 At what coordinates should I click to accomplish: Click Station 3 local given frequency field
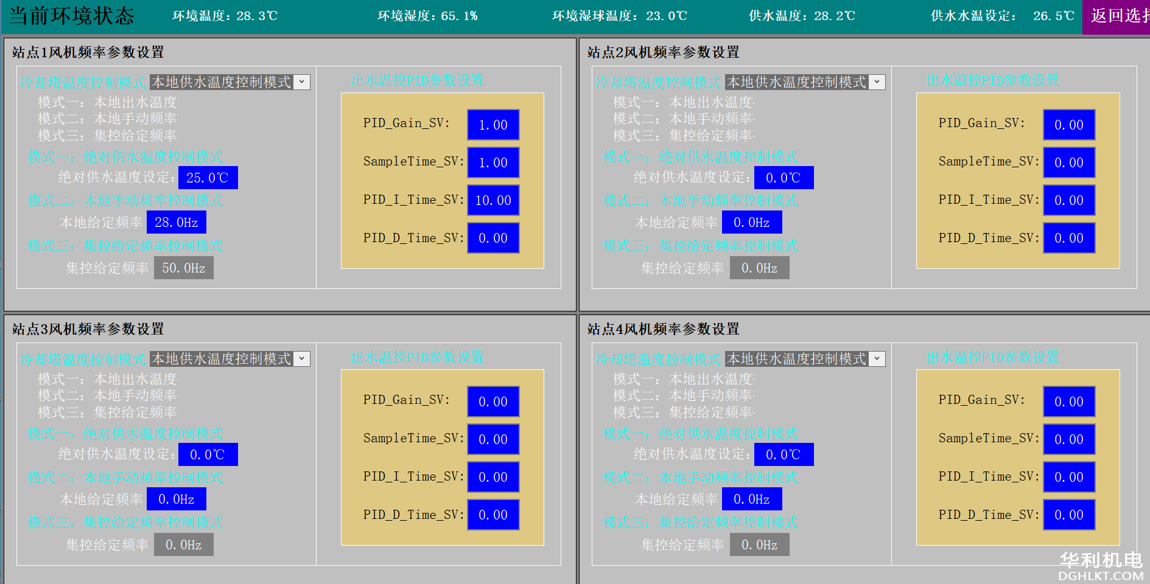[x=177, y=499]
